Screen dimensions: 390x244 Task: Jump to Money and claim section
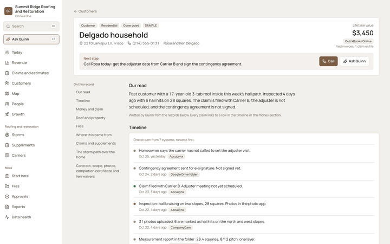pyautogui.click(x=89, y=110)
